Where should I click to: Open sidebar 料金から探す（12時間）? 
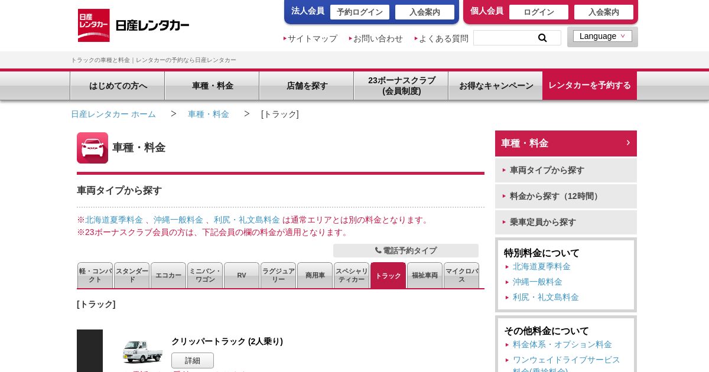point(566,196)
